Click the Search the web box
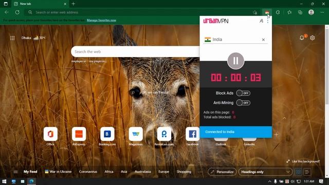Screen dimensions: 329x185 coord(135,51)
